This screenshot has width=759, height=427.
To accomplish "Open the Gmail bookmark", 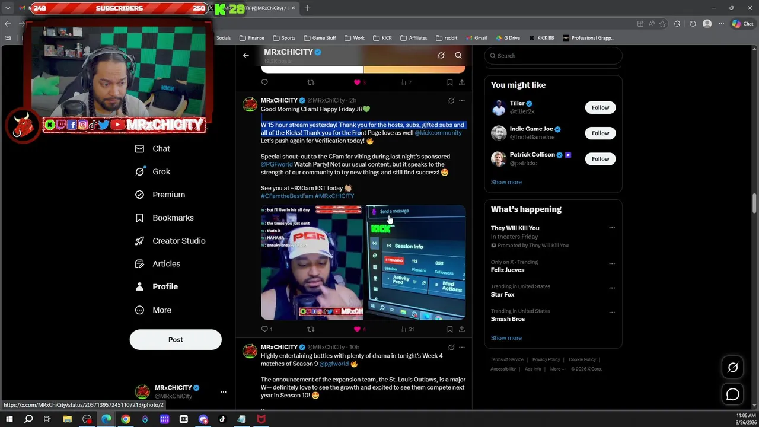I will pos(476,38).
